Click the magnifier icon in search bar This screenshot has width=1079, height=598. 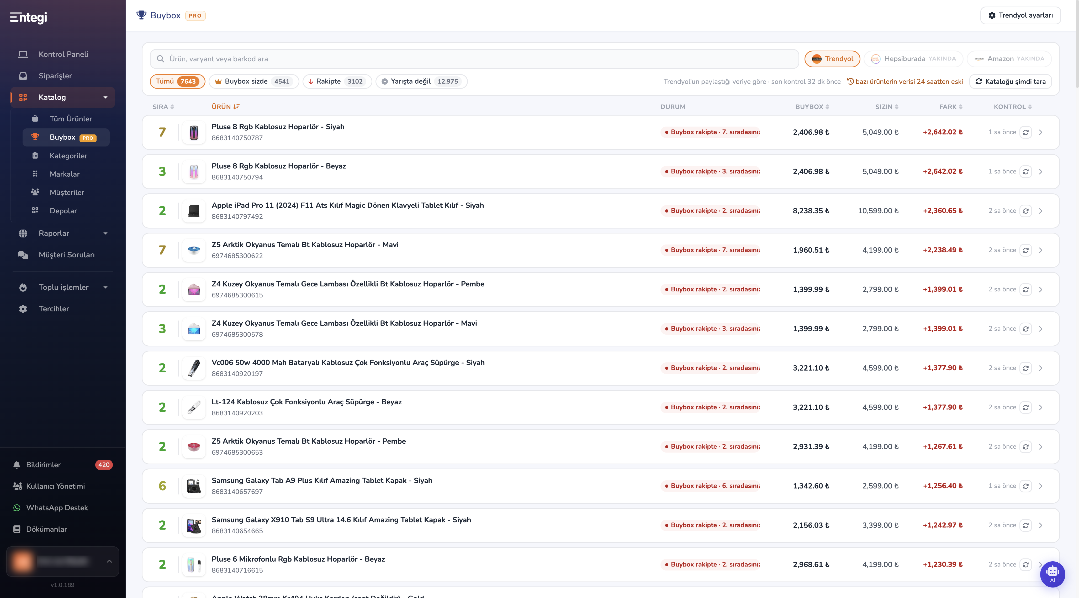point(160,59)
